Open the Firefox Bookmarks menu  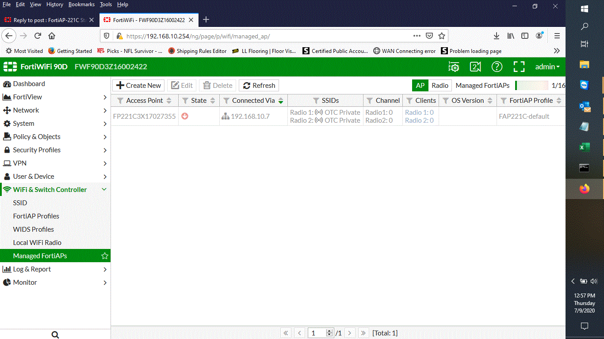[81, 4]
